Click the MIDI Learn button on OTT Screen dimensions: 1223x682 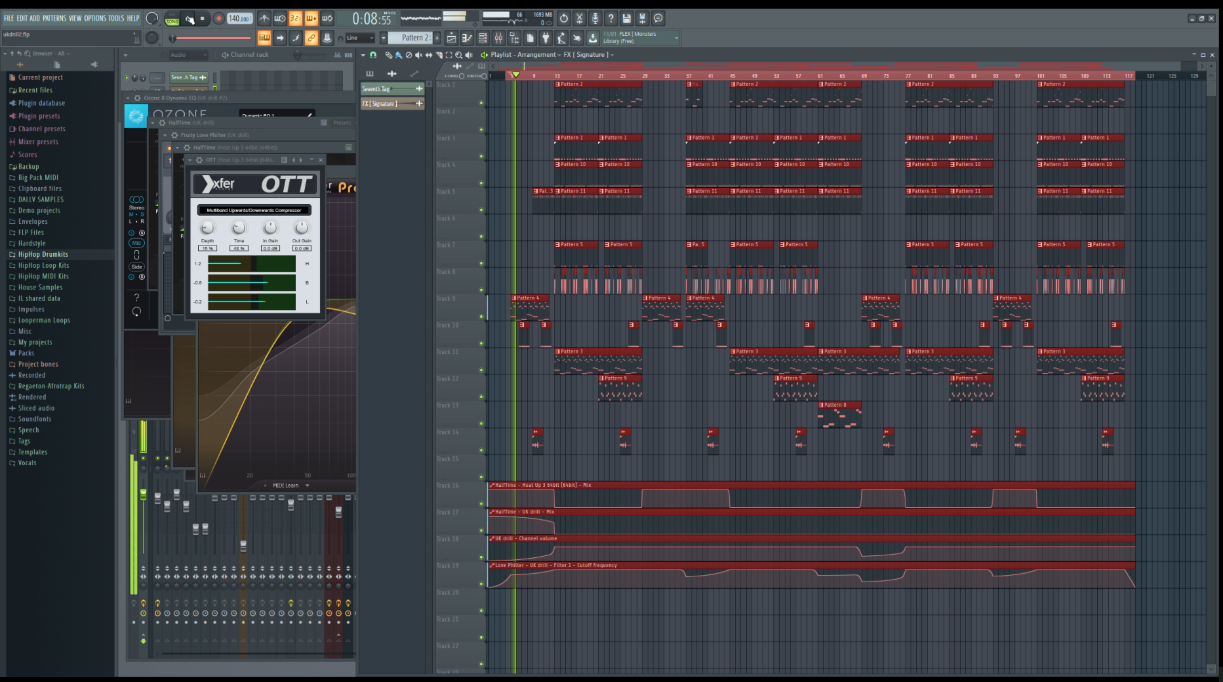(285, 485)
